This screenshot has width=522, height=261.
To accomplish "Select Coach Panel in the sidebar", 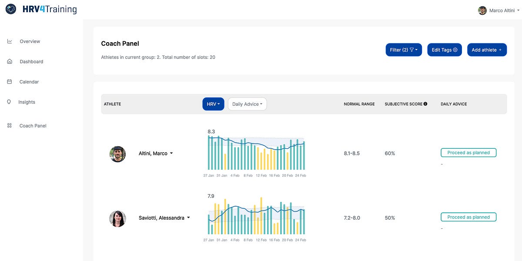I will click(33, 126).
